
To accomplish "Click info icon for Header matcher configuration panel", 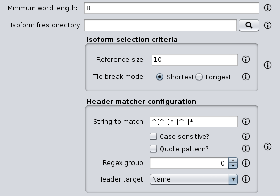I will click(268, 146).
